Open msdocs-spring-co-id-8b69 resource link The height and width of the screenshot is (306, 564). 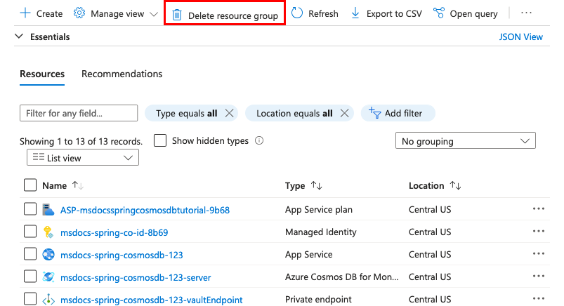tap(114, 232)
